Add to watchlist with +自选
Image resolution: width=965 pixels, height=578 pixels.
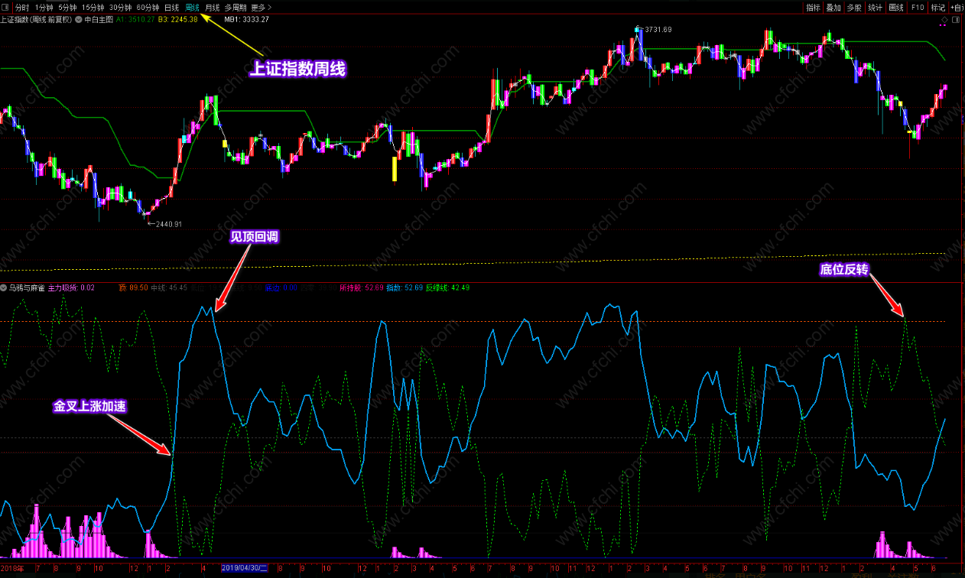(x=957, y=7)
